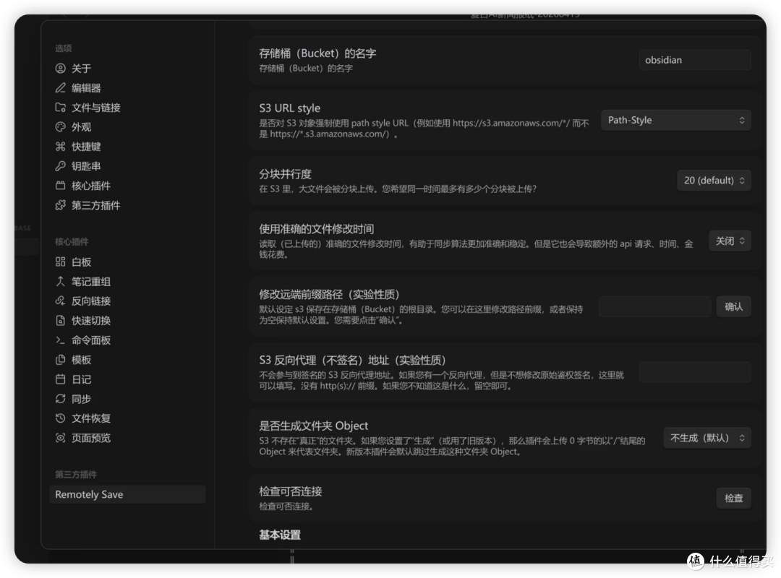Click the S3 反向代理 address field

[695, 372]
